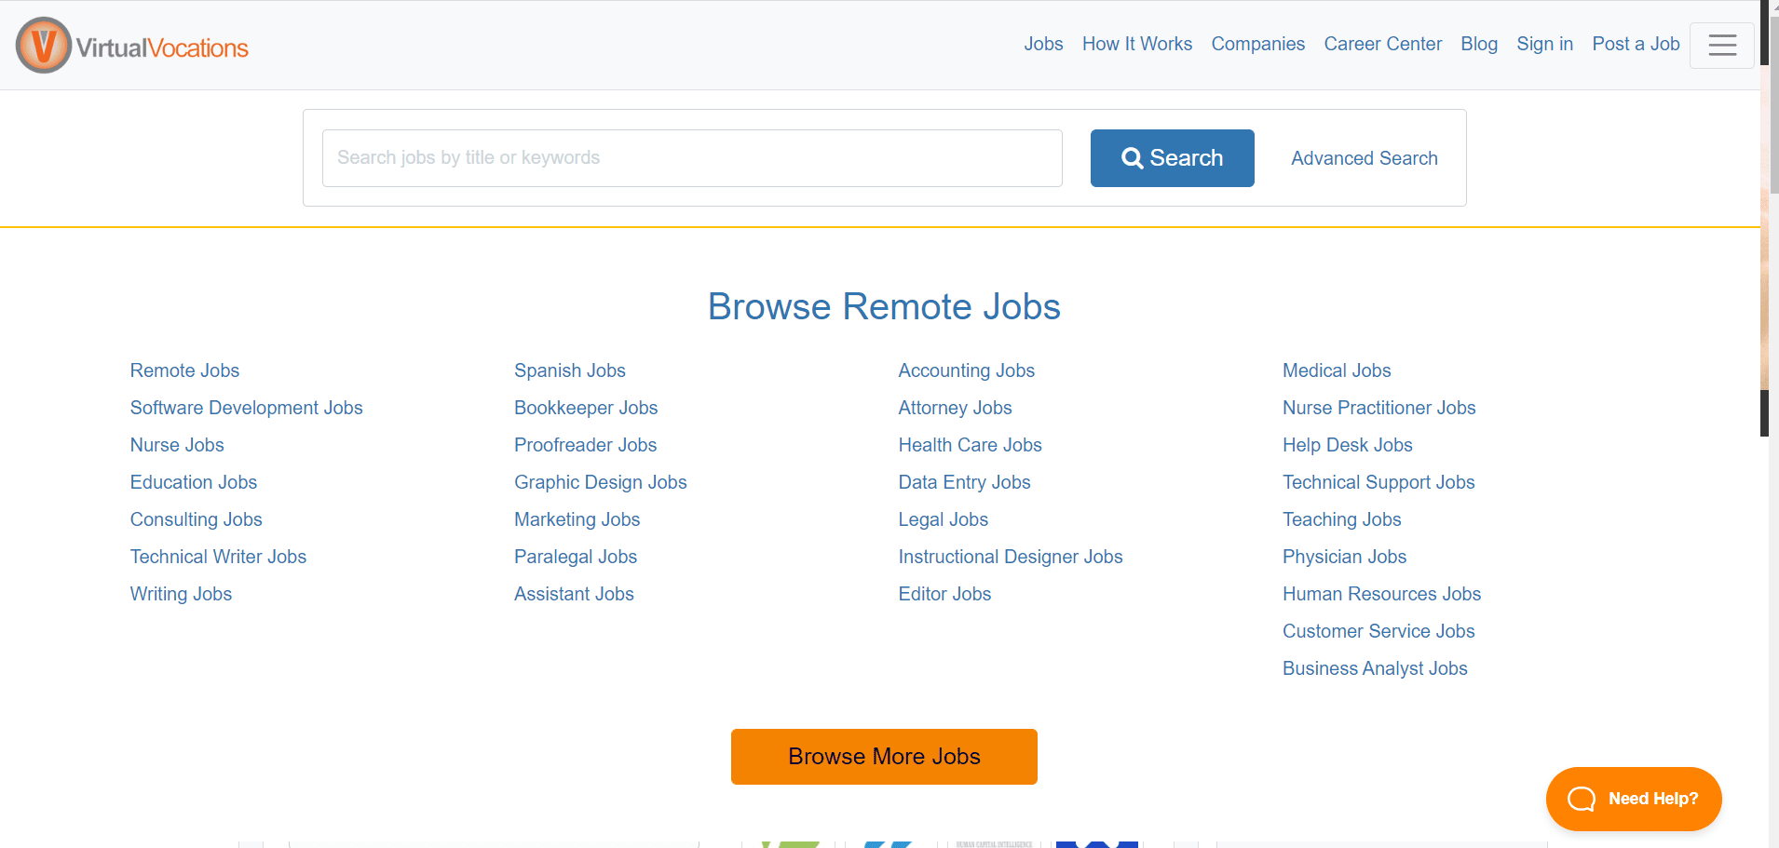This screenshot has height=848, width=1779.
Task: Open Data Entry Jobs category
Action: click(964, 482)
